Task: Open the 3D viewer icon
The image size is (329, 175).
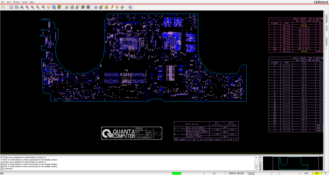Action: pos(54,7)
